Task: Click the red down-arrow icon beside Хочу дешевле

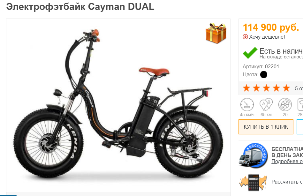Action: tap(245, 37)
